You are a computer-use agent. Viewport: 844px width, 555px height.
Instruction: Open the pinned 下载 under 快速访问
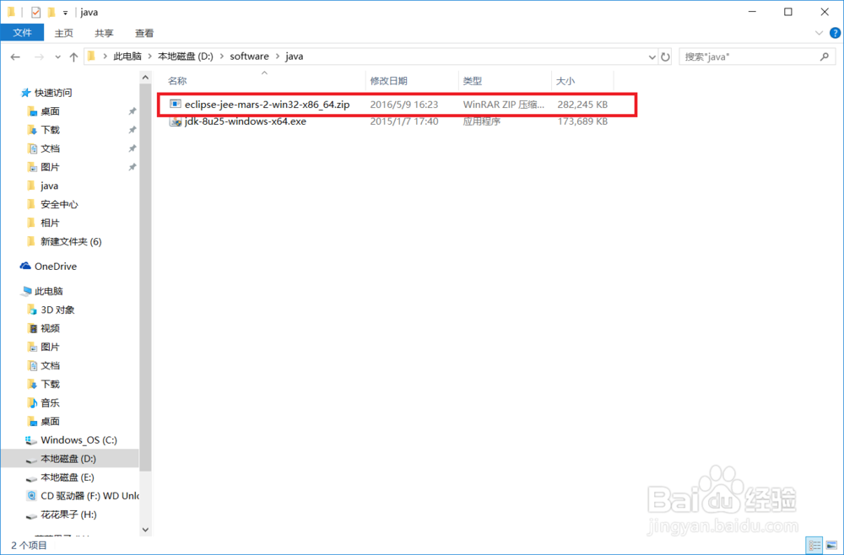click(x=50, y=130)
